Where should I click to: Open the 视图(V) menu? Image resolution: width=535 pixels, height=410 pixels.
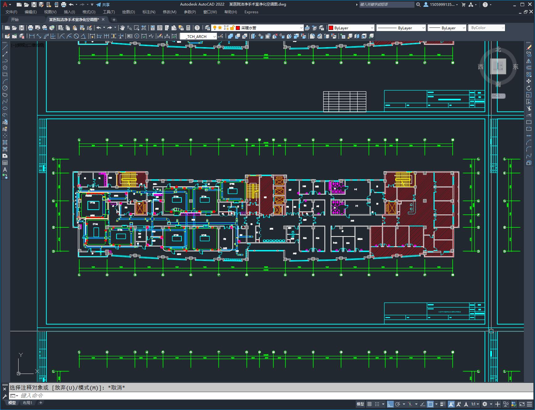[x=50, y=12]
